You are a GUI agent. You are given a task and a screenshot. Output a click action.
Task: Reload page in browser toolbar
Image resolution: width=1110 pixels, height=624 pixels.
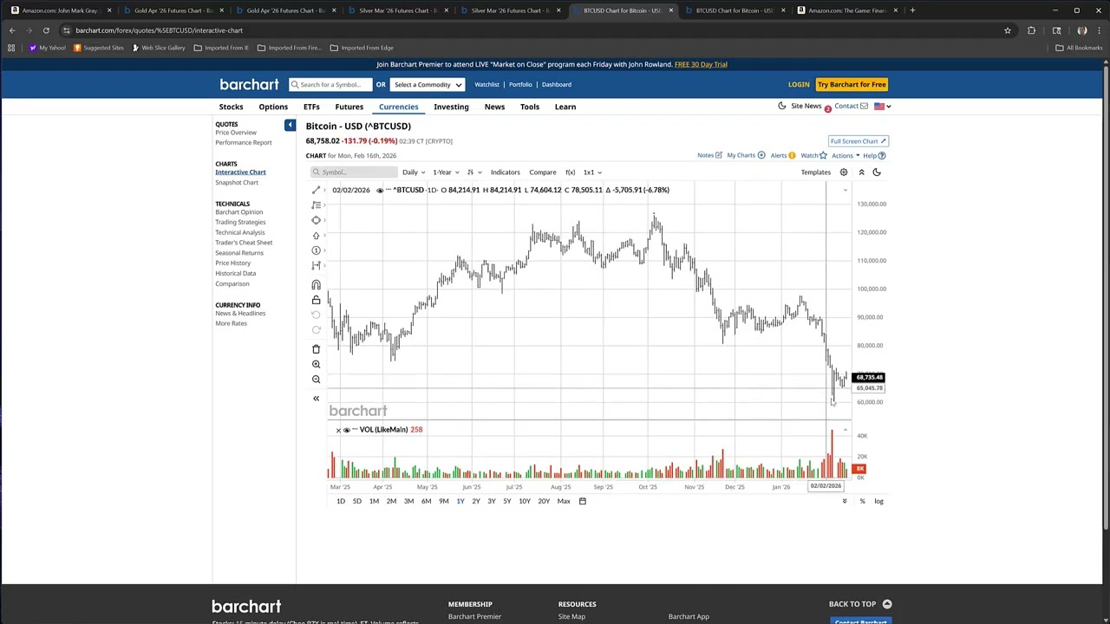coord(46,30)
